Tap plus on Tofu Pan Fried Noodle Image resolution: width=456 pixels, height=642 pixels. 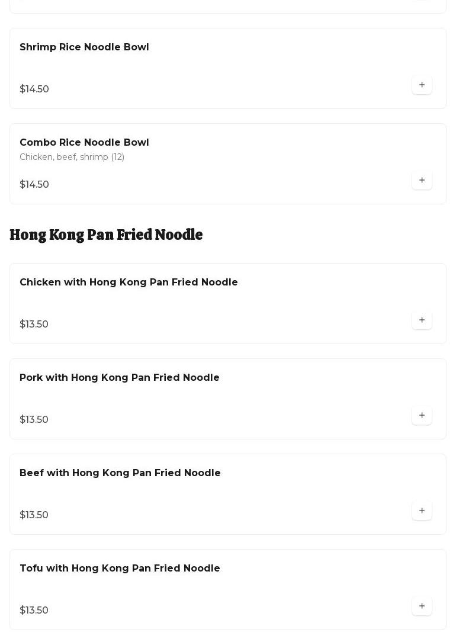click(422, 606)
